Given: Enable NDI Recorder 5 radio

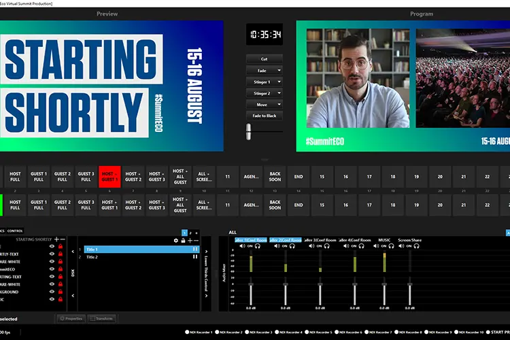Looking at the screenshot, I should pos(307,333).
